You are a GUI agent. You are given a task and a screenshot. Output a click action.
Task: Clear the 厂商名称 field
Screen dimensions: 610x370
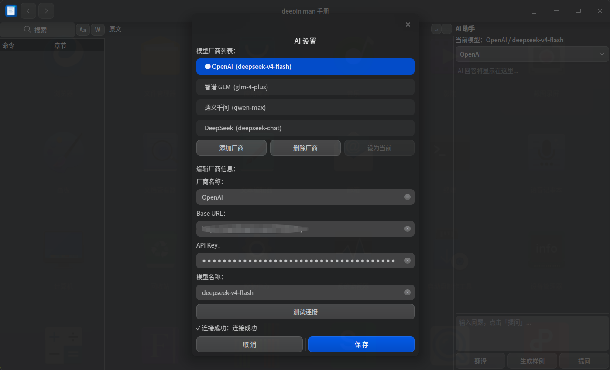(x=408, y=197)
